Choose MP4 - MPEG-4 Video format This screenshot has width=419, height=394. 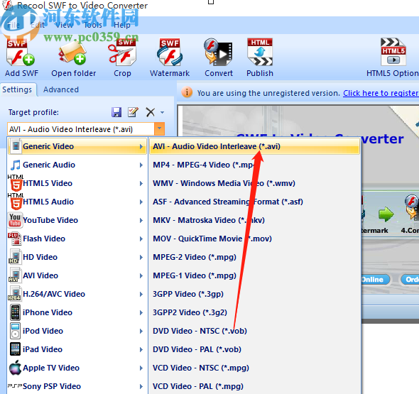254,165
